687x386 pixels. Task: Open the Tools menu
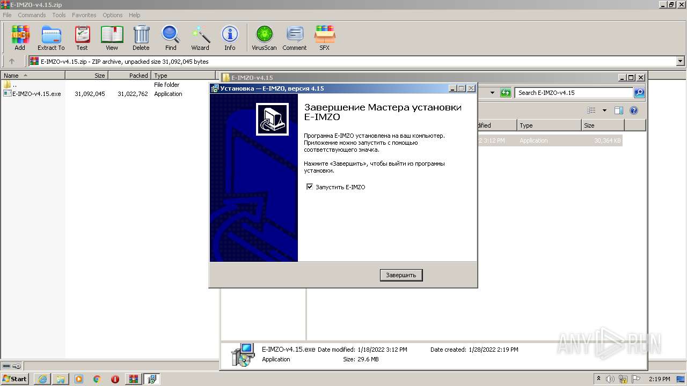tap(59, 15)
